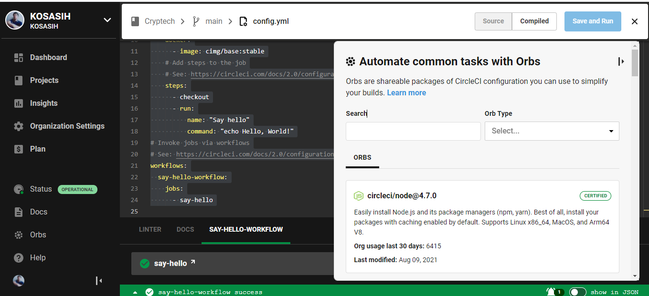Switch to Compiled view

click(534, 21)
